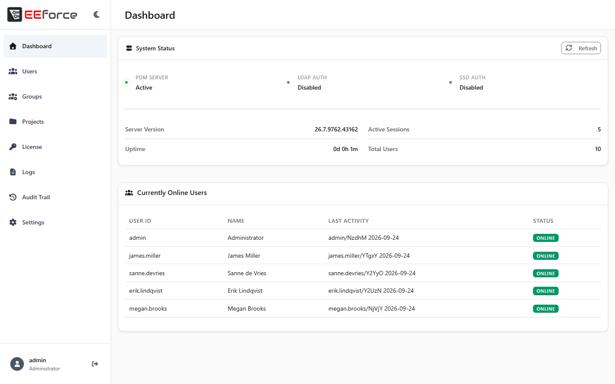Click the Active Sessions label
615x384 pixels.
pos(389,129)
